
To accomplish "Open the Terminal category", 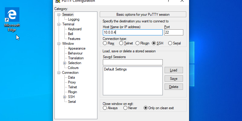I will coord(68,24).
